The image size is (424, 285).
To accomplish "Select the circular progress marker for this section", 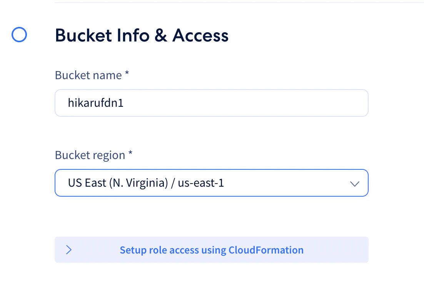I will pyautogui.click(x=19, y=35).
